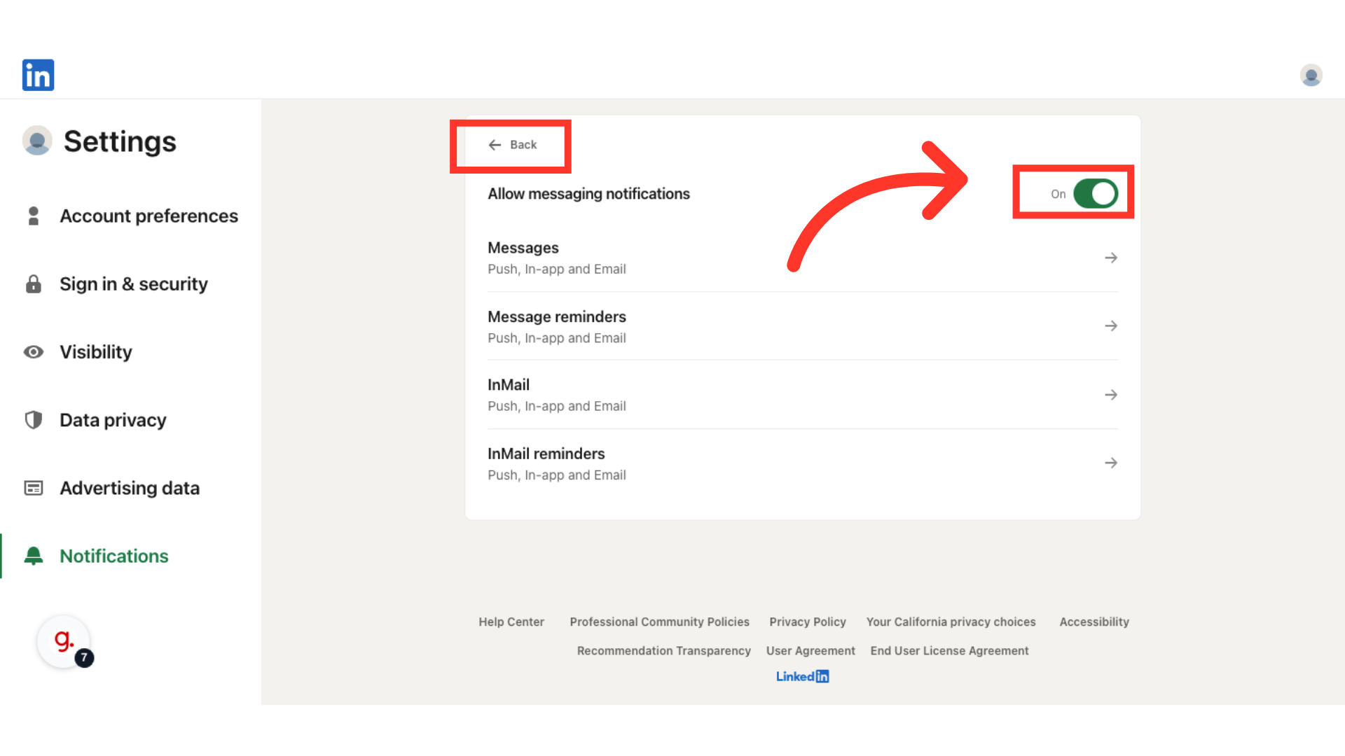
Task: Click the shield icon for Data privacy
Action: pyautogui.click(x=33, y=420)
